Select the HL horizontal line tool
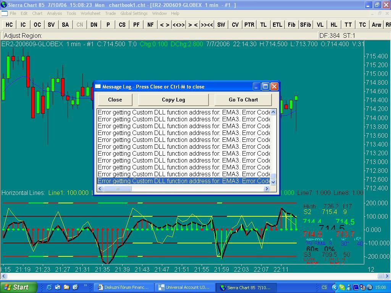The image size is (391, 293). point(334,24)
